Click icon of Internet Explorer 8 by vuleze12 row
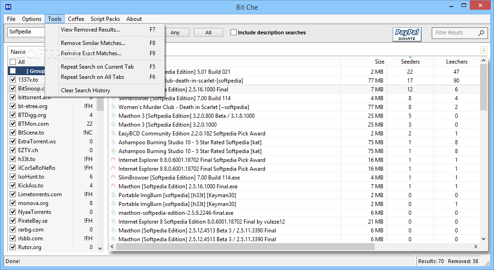 (x=113, y=222)
